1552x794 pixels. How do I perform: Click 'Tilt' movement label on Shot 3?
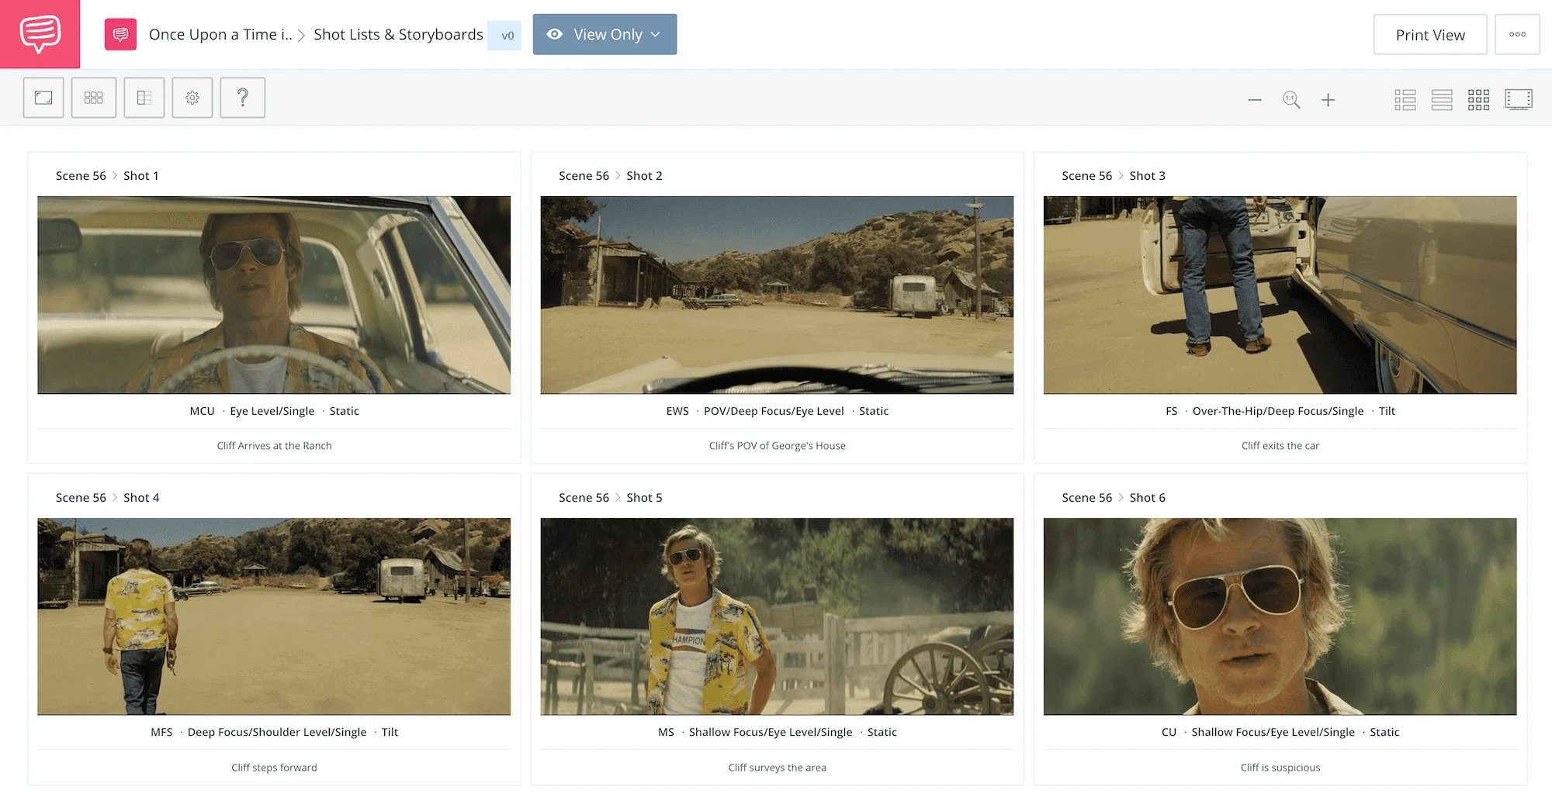point(1387,411)
